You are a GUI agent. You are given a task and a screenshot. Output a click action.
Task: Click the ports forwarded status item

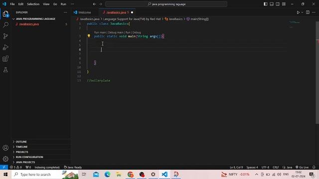(28, 167)
